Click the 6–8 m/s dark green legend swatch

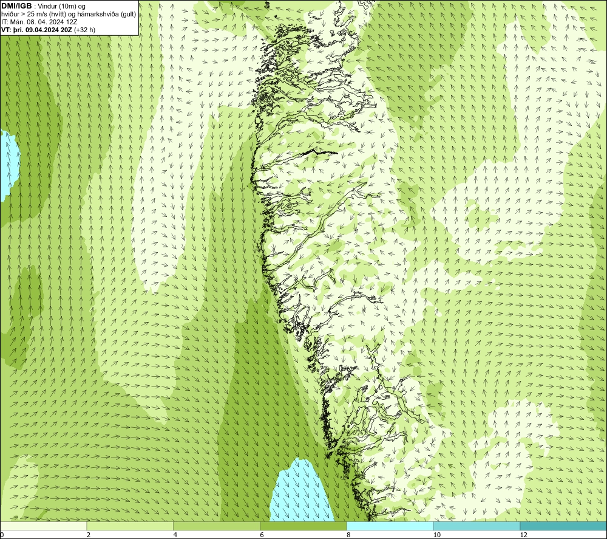pos(303,526)
